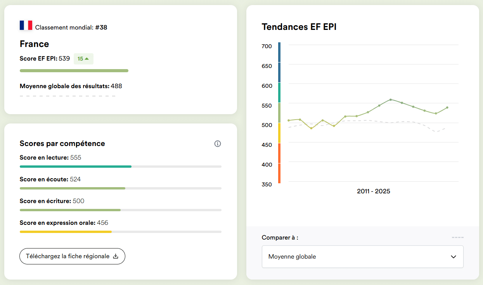This screenshot has height=285, width=483.
Task: Click the 450 value on chart axis
Action: click(x=267, y=145)
